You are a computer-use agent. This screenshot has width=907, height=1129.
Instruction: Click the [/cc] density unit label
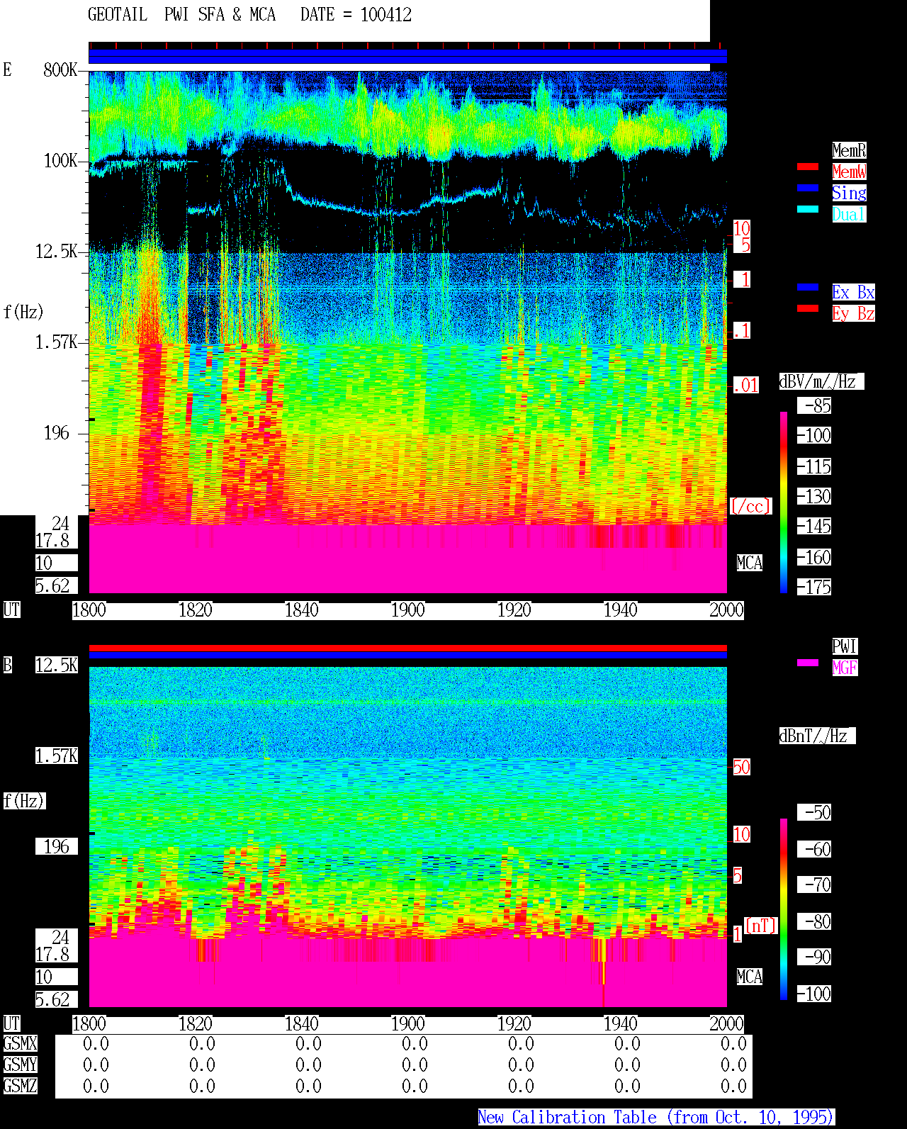750,506
